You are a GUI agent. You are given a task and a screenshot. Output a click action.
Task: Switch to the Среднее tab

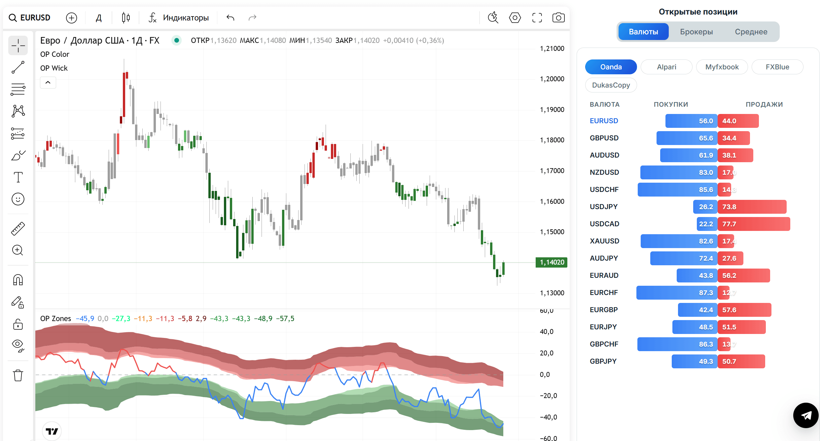point(751,32)
